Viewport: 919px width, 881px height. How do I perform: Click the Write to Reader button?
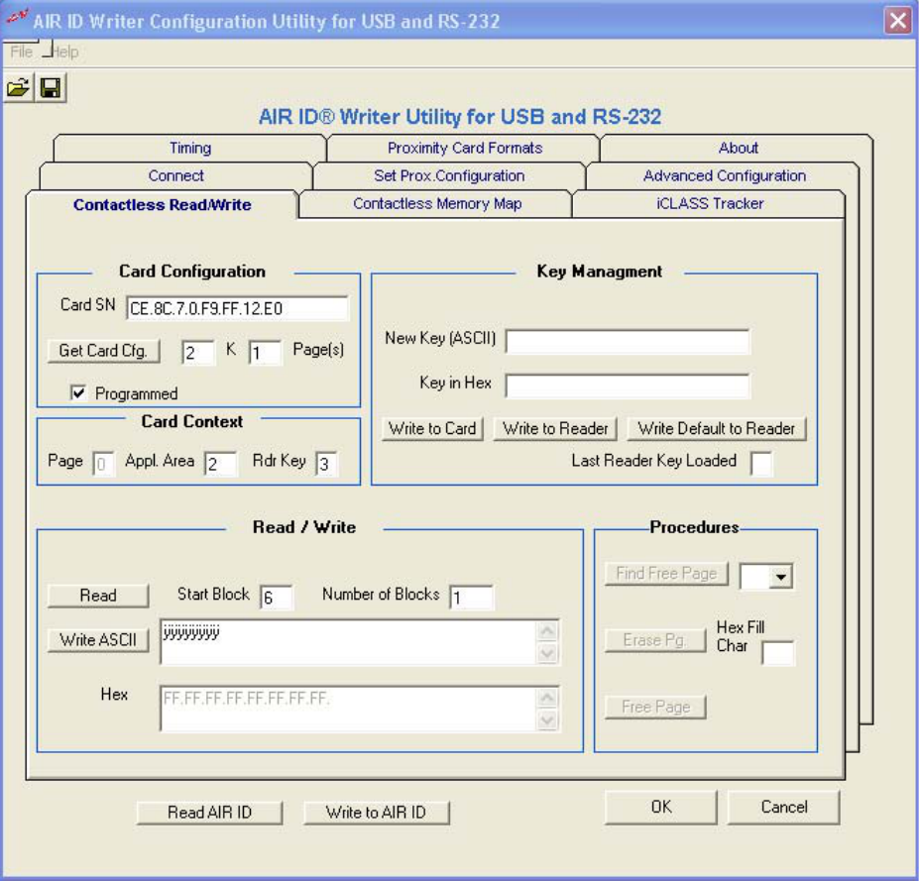click(555, 428)
